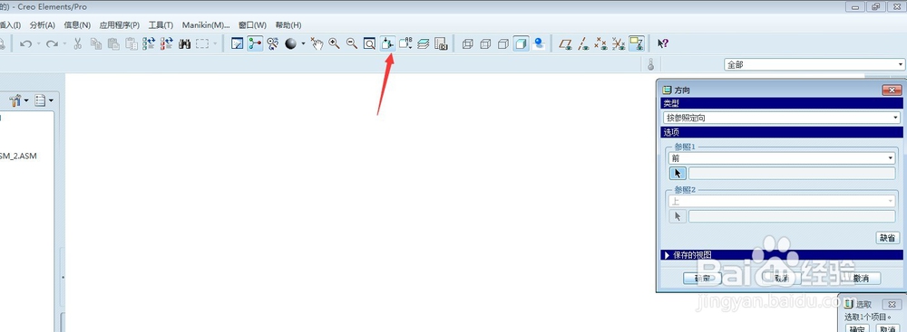Click the dashed selection box icon

202,44
